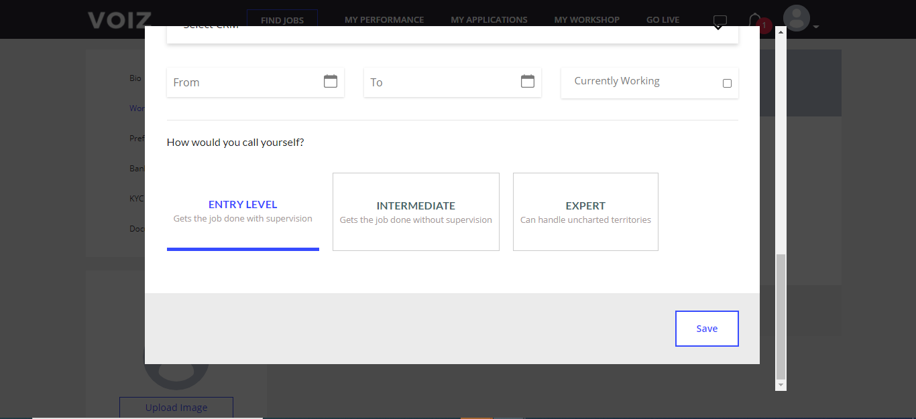The height and width of the screenshot is (419, 916).
Task: Click the scrollbar down arrow
Action: (x=781, y=386)
